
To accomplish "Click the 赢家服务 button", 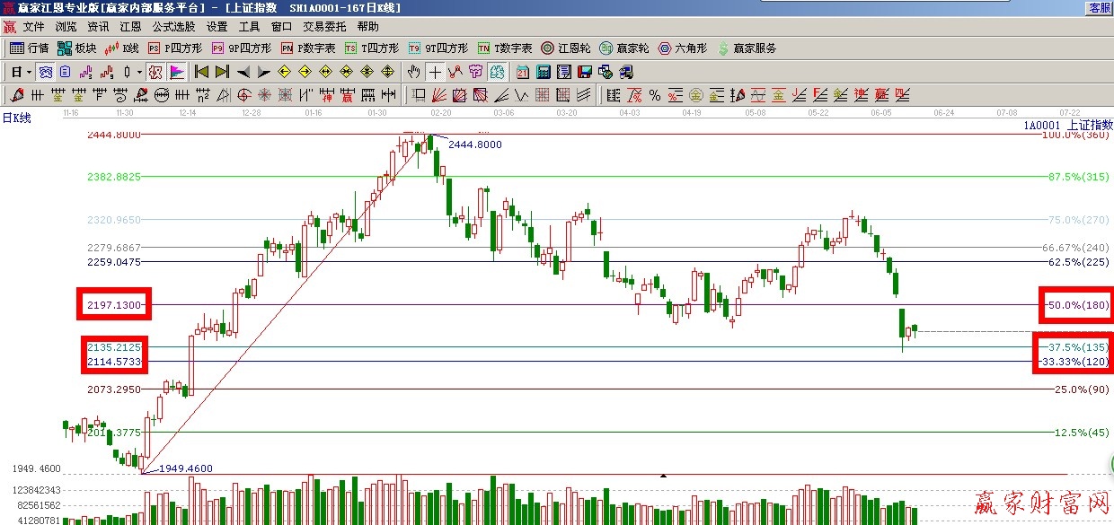I will [x=746, y=48].
